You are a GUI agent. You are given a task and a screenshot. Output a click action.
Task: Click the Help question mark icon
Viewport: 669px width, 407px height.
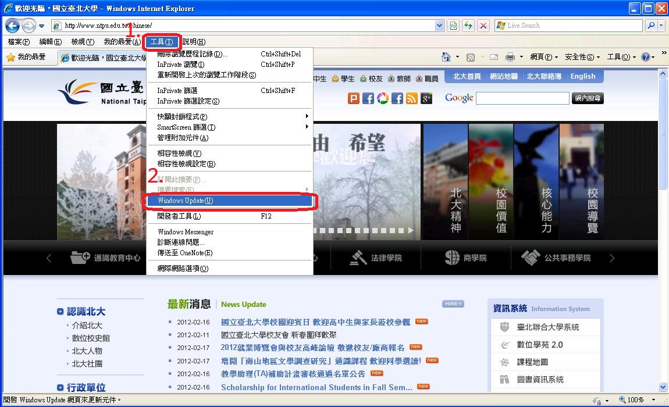pos(646,57)
